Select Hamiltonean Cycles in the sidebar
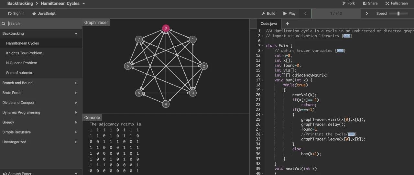Image resolution: width=414 pixels, height=175 pixels. (x=41, y=43)
